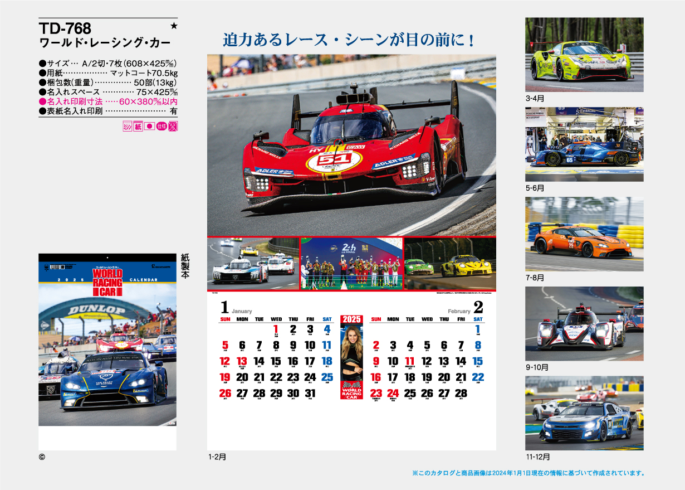Click the 名入れスペース 75×425 line
Image resolution: width=685 pixels, height=490 pixels.
click(108, 92)
